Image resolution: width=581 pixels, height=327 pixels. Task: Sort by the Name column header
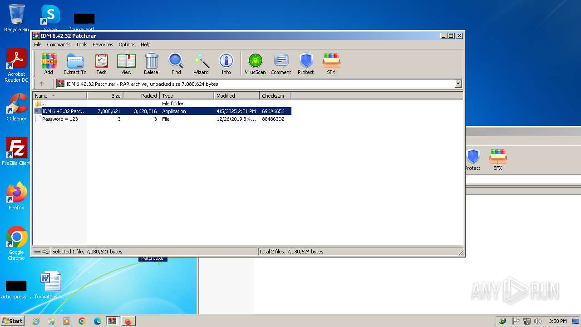tap(59, 96)
